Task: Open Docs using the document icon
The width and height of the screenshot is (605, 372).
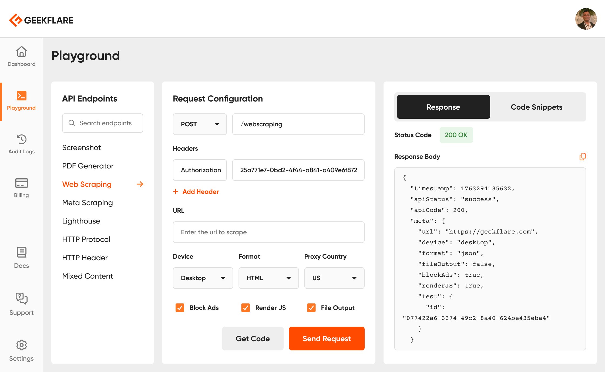Action: [21, 252]
